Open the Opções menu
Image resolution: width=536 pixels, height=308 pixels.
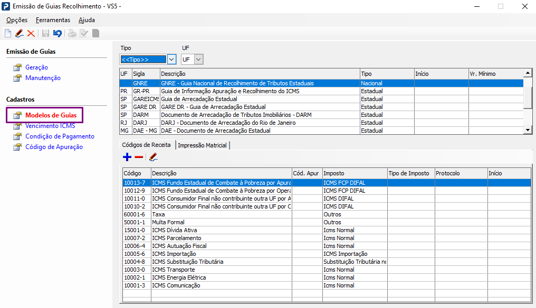(17, 20)
